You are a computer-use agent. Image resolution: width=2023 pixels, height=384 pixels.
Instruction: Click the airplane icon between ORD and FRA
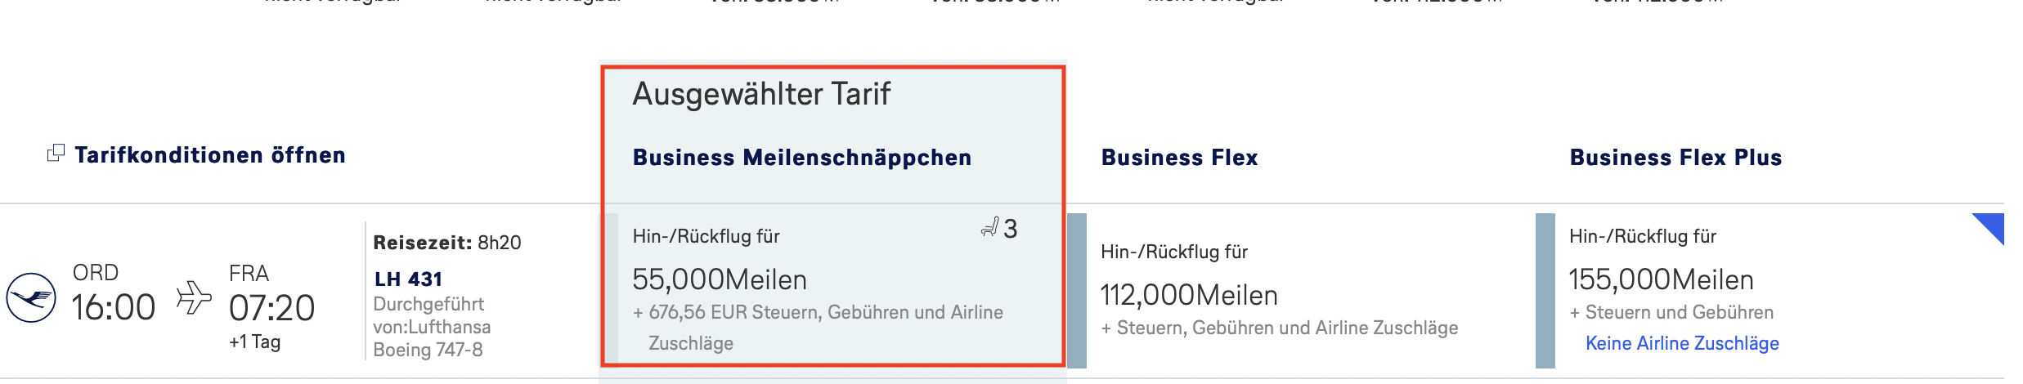tap(194, 297)
